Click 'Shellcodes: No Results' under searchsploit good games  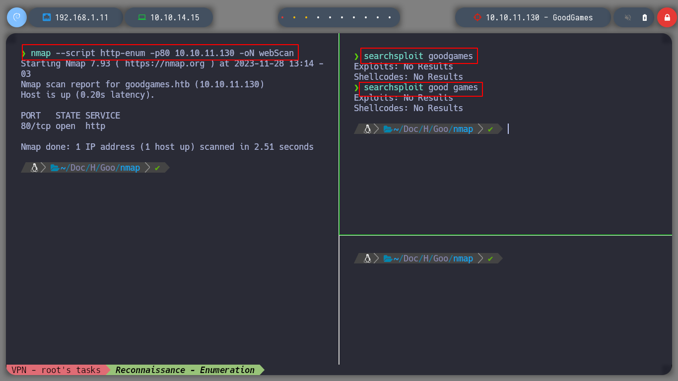point(408,108)
